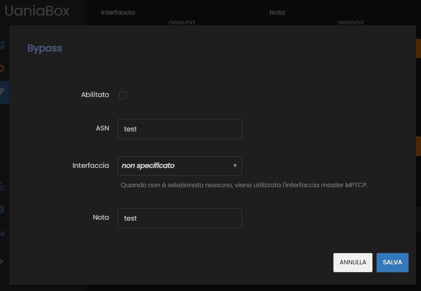Click the Abilitato label
The image size is (421, 291).
[x=95, y=95]
